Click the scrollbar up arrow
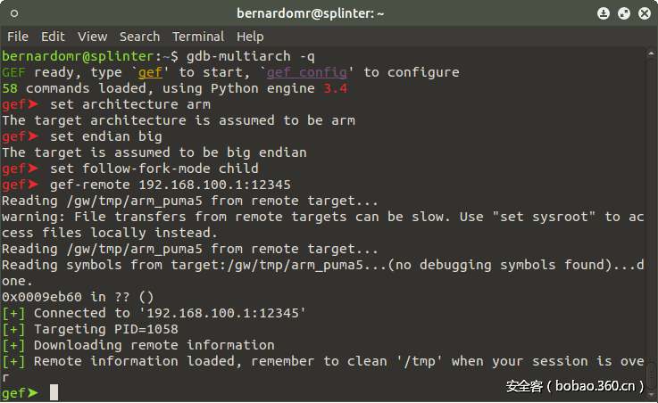 [651, 53]
